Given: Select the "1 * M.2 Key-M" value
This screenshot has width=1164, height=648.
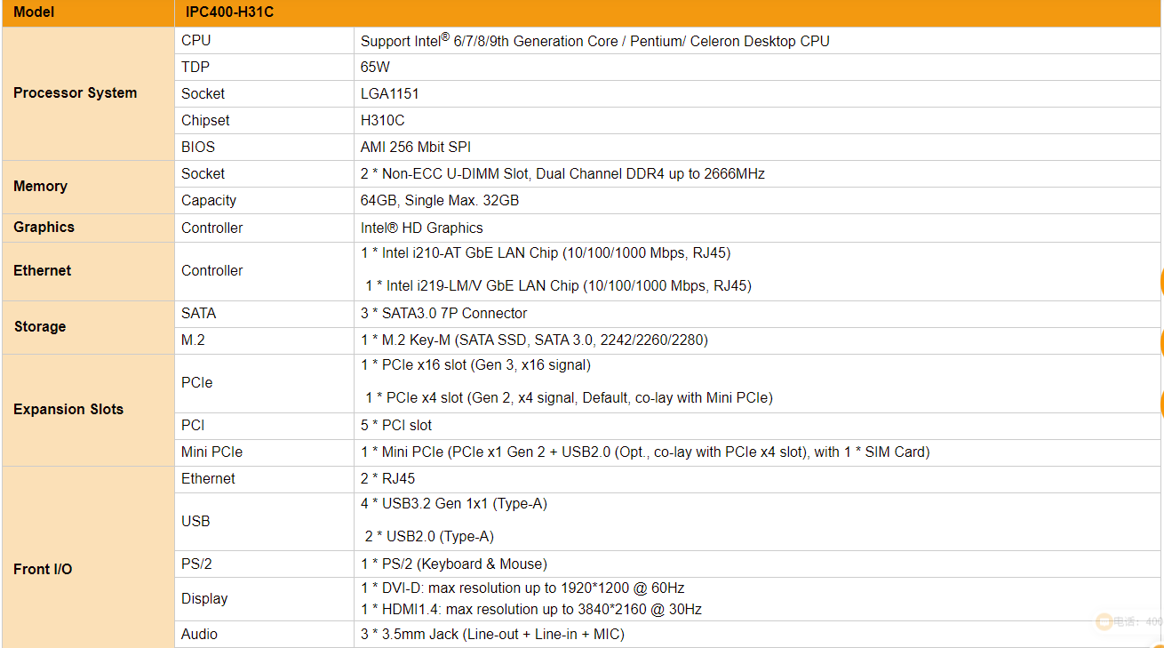Looking at the screenshot, I should 534,340.
